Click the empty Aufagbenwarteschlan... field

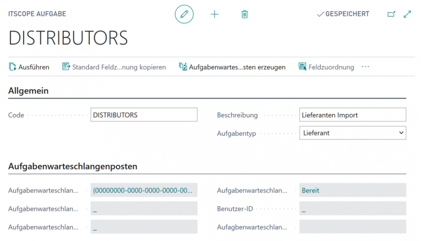(352, 227)
